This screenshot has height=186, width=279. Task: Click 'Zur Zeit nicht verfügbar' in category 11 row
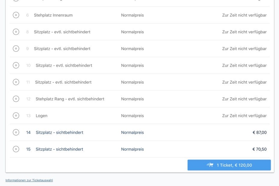click(x=244, y=82)
